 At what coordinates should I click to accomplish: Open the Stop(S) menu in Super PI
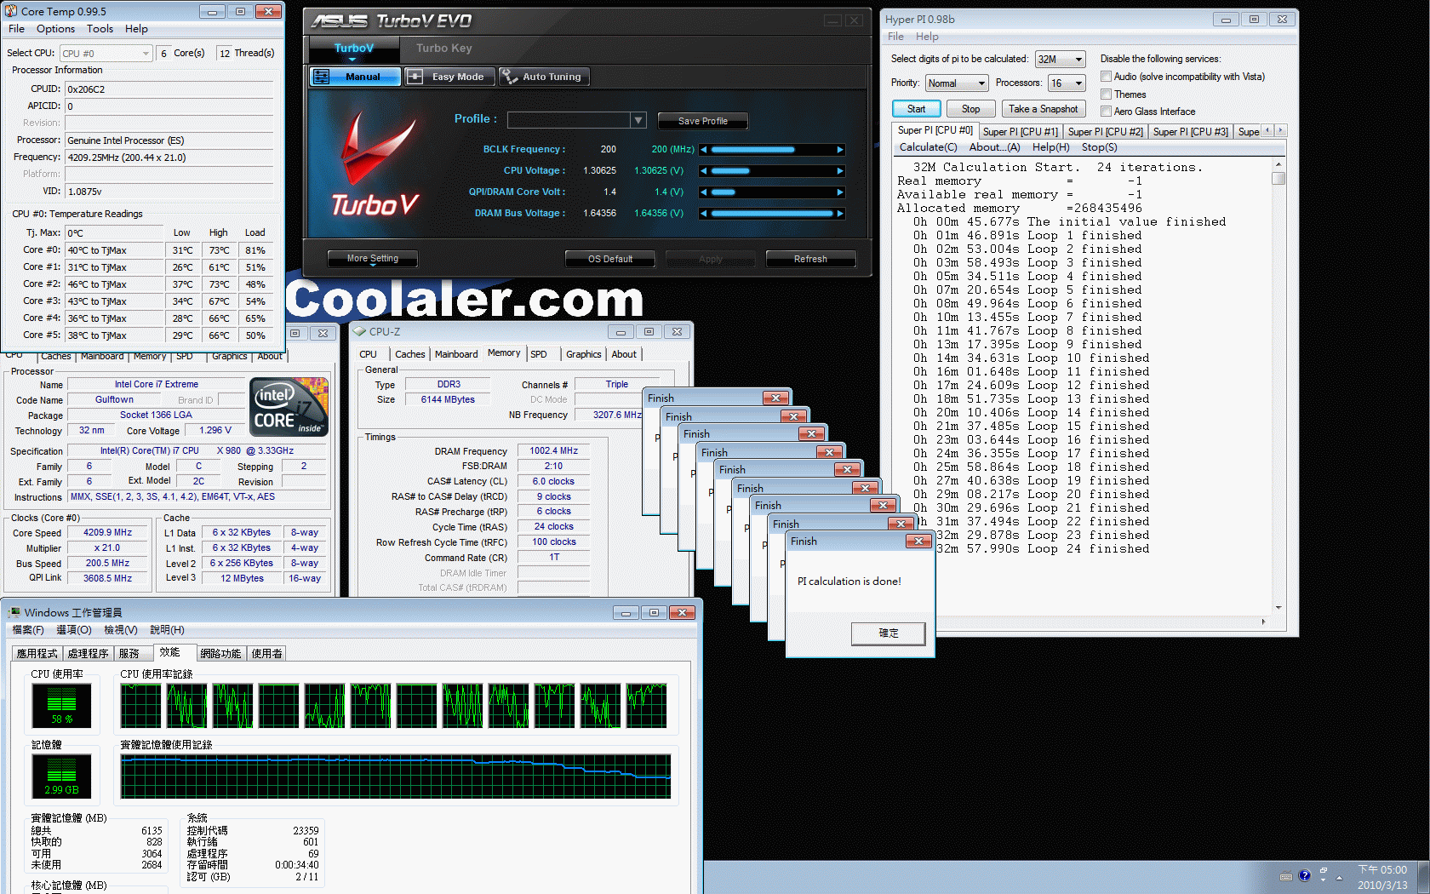point(1099,147)
